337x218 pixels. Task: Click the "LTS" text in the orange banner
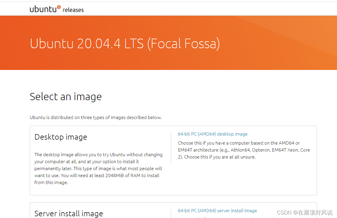pos(134,44)
